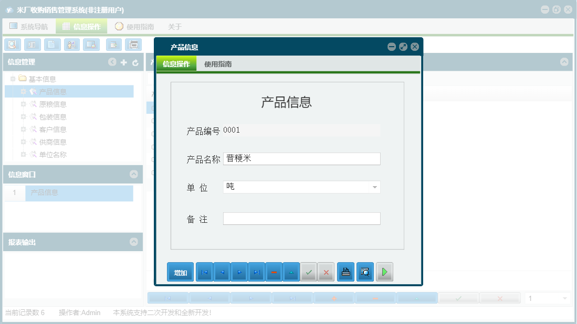
Task: Select the magnifier search icon on the toolbar
Action: pyautogui.click(x=12, y=45)
